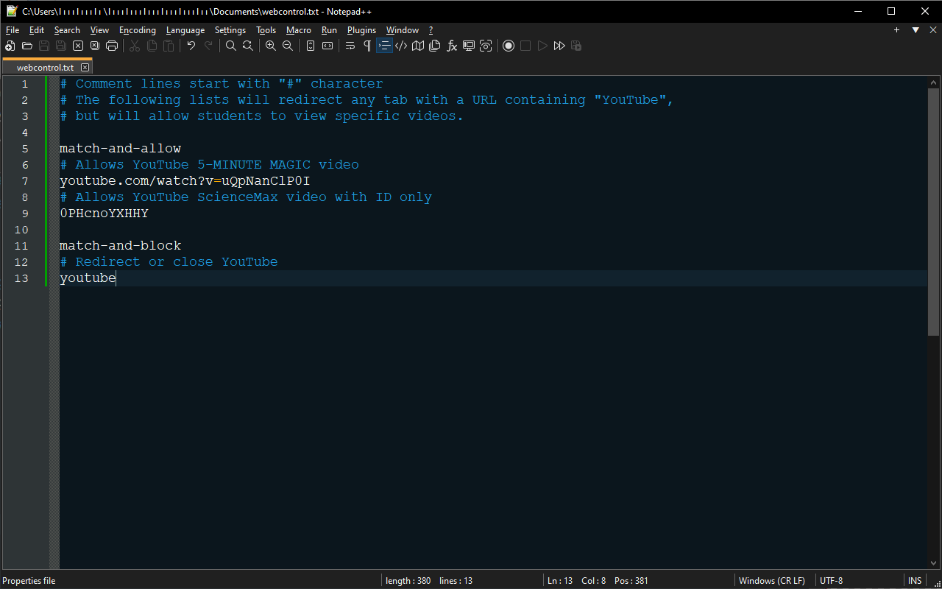Click the 'match-and-block' line
942x589 pixels.
[120, 245]
